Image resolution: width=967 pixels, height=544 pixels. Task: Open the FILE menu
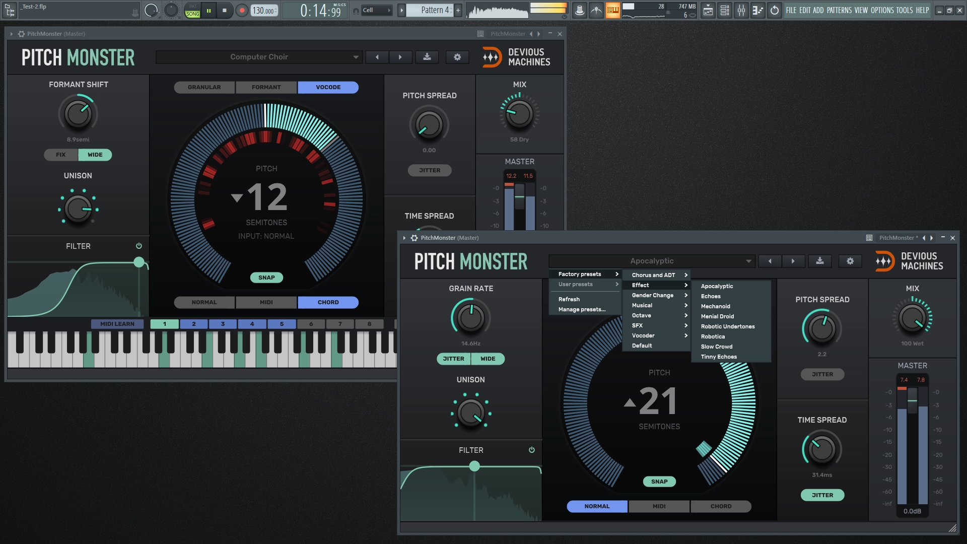(791, 10)
